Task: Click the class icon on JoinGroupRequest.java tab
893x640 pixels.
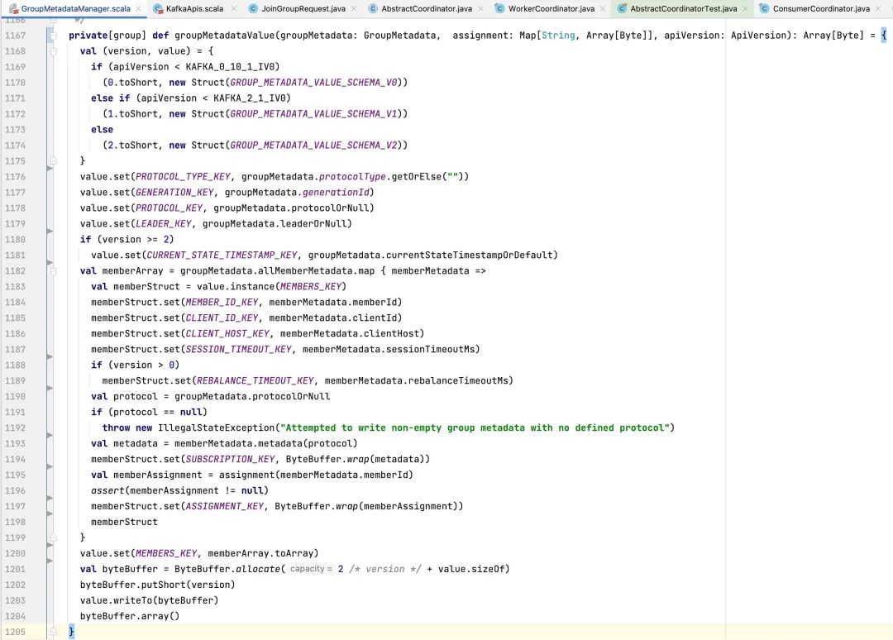Action: (254, 8)
